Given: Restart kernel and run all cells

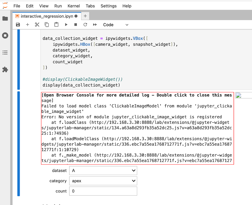Looking at the screenshot, I should 95,25.
